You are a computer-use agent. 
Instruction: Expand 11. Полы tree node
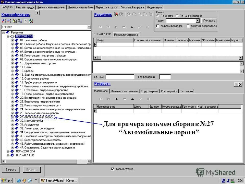coord(13,67)
